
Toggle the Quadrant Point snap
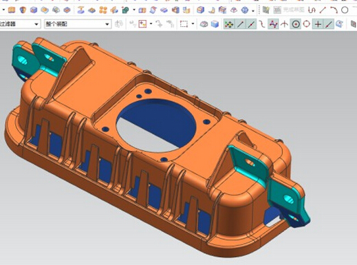click(x=307, y=24)
